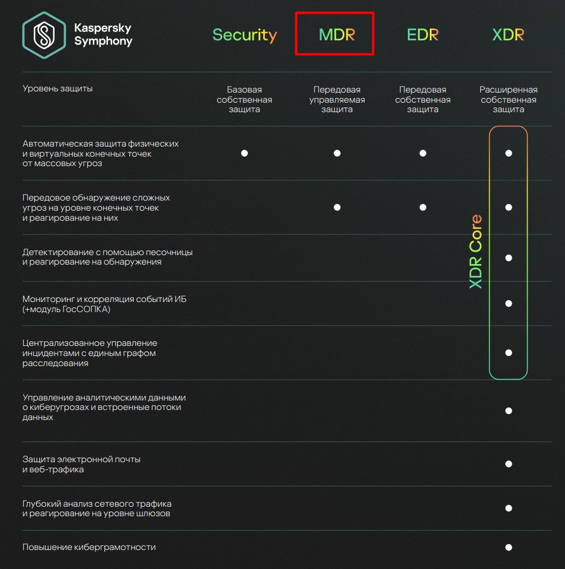Click XDR dot in 'Глубокий анализ сетевого трафика' row
Image resolution: width=565 pixels, height=569 pixels.
(509, 508)
